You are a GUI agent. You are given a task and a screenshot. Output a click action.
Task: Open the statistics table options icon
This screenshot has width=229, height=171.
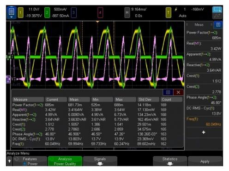(x=168, y=92)
